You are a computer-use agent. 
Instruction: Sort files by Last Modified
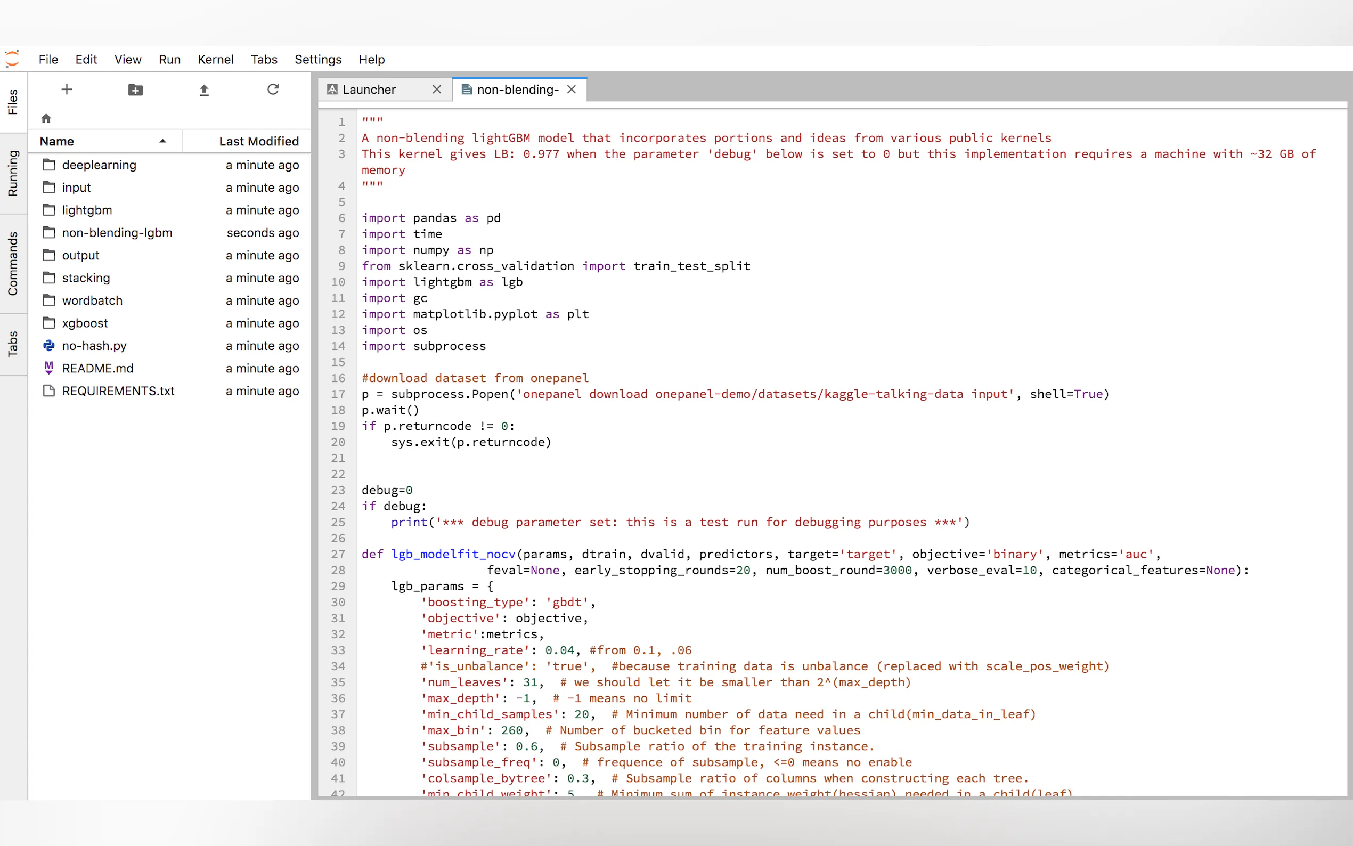(258, 141)
